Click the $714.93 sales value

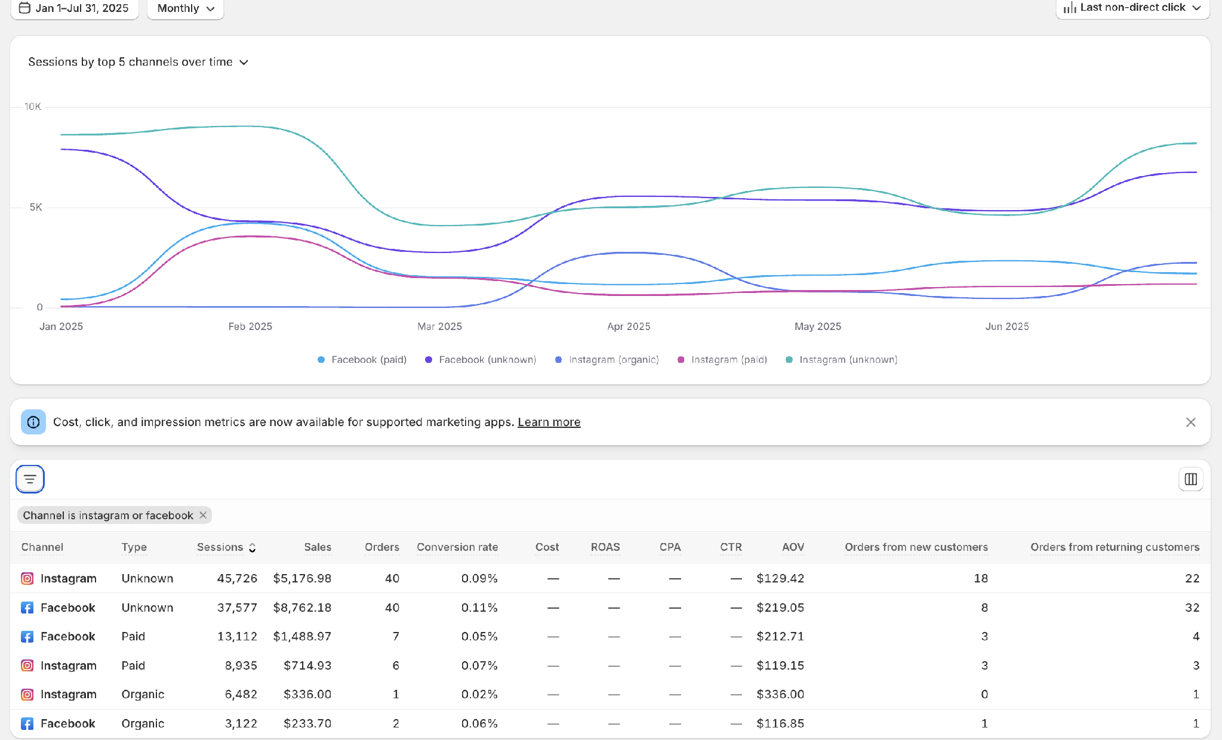point(307,665)
